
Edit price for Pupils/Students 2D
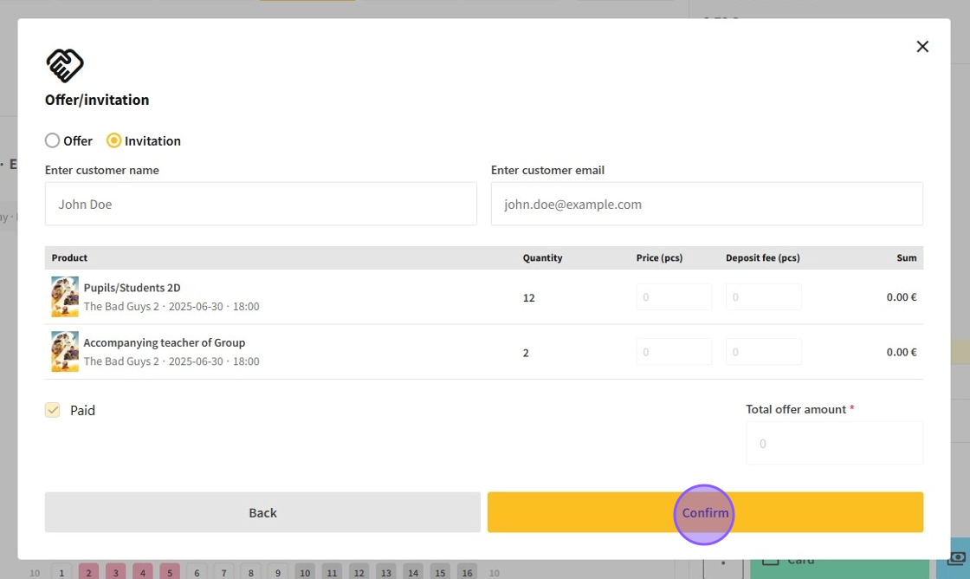[674, 297]
